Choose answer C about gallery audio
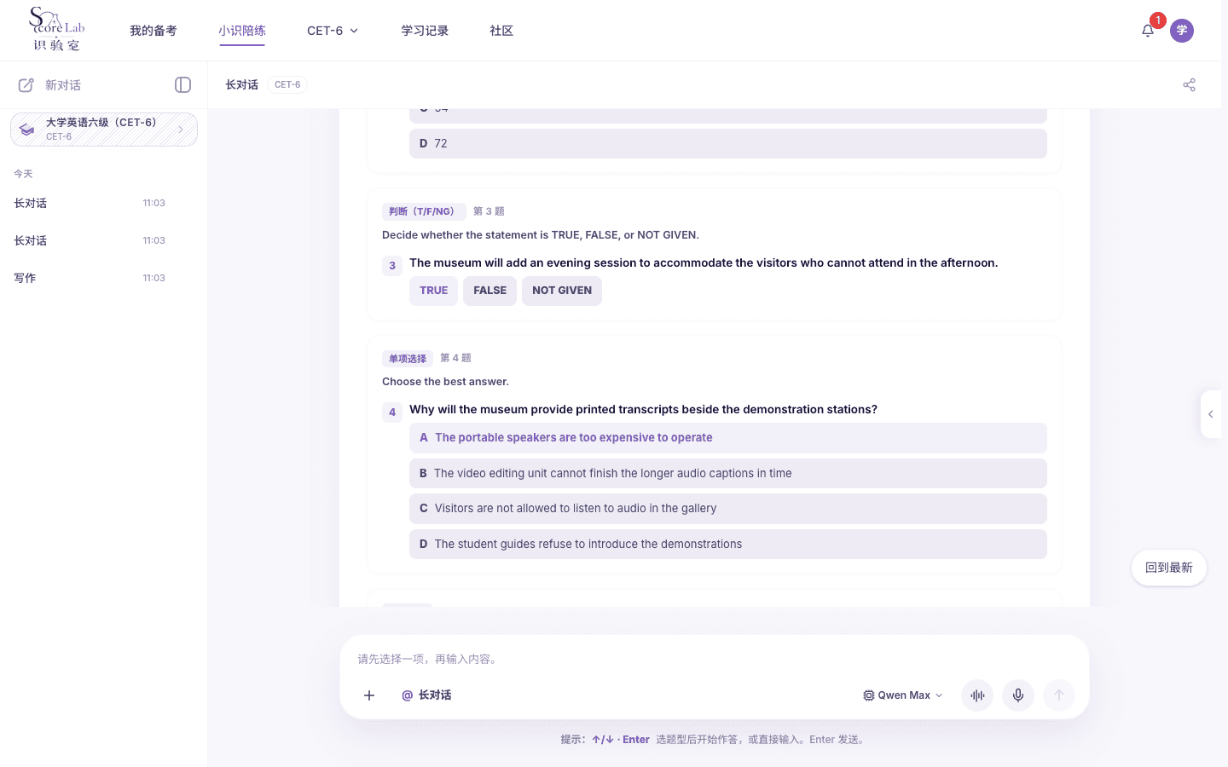The width and height of the screenshot is (1228, 767). [728, 509]
